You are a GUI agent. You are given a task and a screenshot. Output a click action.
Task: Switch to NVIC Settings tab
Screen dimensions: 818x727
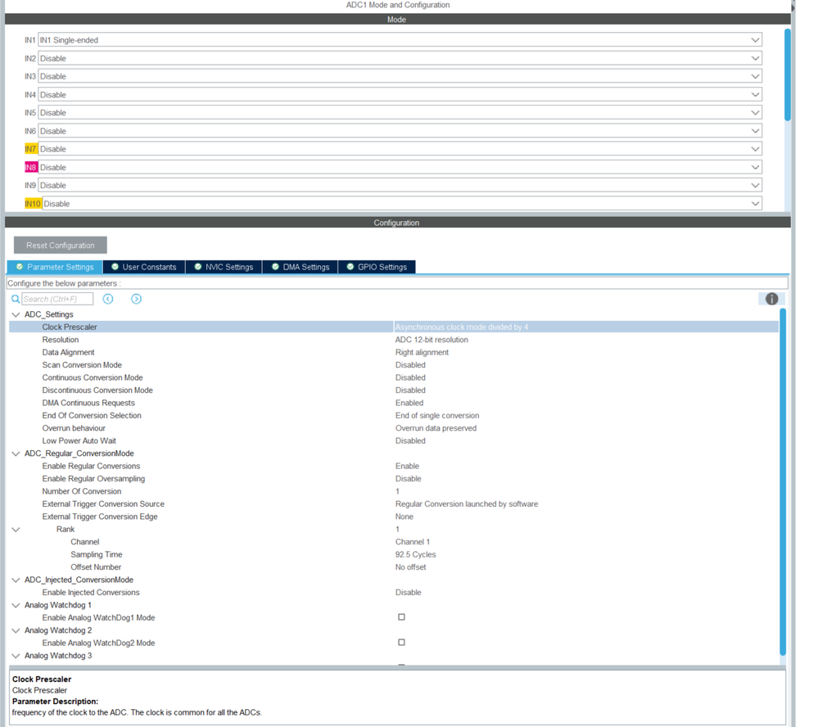click(x=224, y=267)
